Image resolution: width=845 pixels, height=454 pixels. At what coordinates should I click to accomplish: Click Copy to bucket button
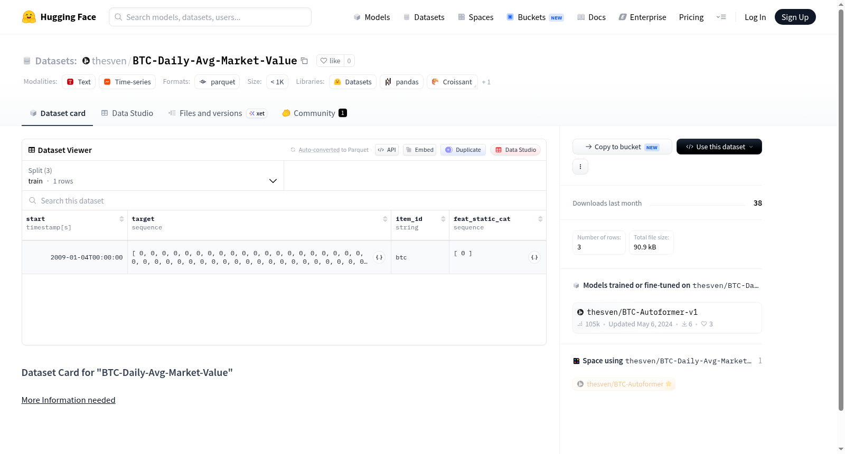point(622,147)
